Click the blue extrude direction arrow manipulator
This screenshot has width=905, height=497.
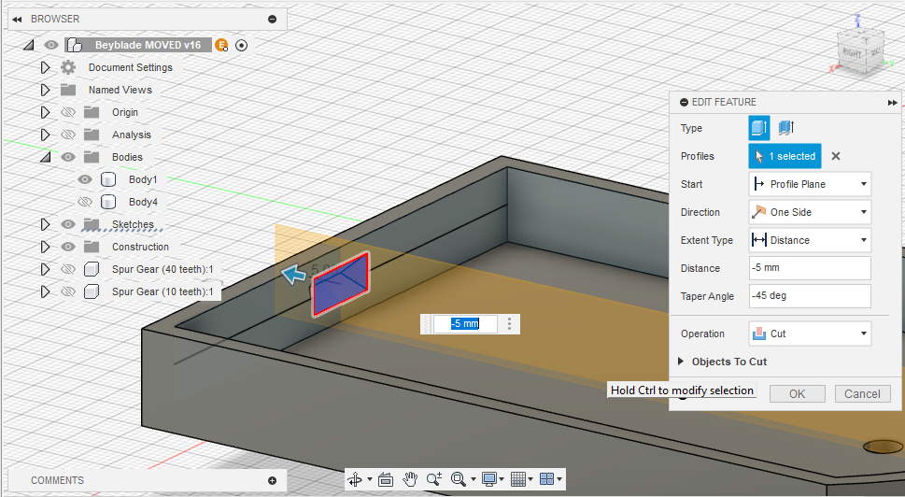click(x=294, y=275)
